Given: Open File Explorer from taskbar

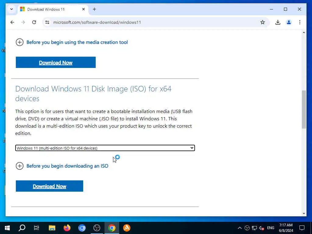Looking at the screenshot, I should pos(52,228).
